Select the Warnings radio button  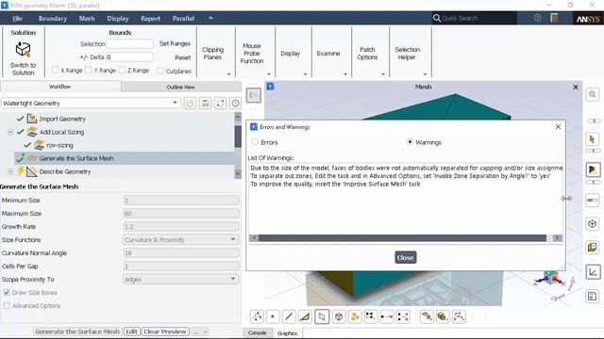pyautogui.click(x=410, y=142)
